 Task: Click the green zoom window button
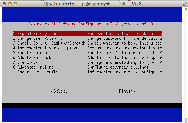point(16,4)
